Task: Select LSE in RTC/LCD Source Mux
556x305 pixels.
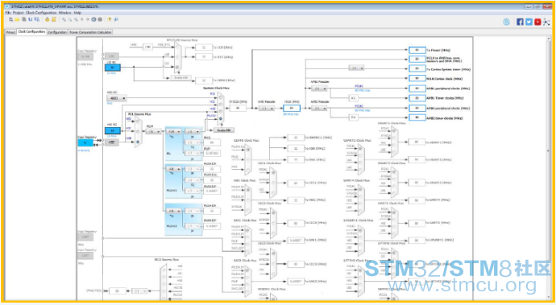Action: click(x=177, y=57)
